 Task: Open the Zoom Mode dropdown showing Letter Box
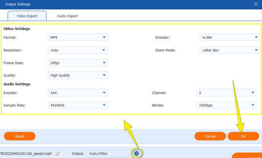click(x=230, y=50)
